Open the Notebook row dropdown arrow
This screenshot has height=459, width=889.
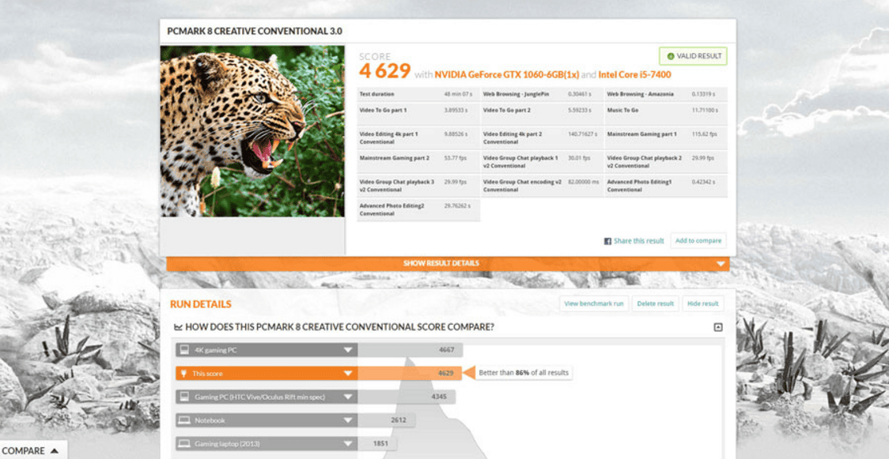coord(347,420)
